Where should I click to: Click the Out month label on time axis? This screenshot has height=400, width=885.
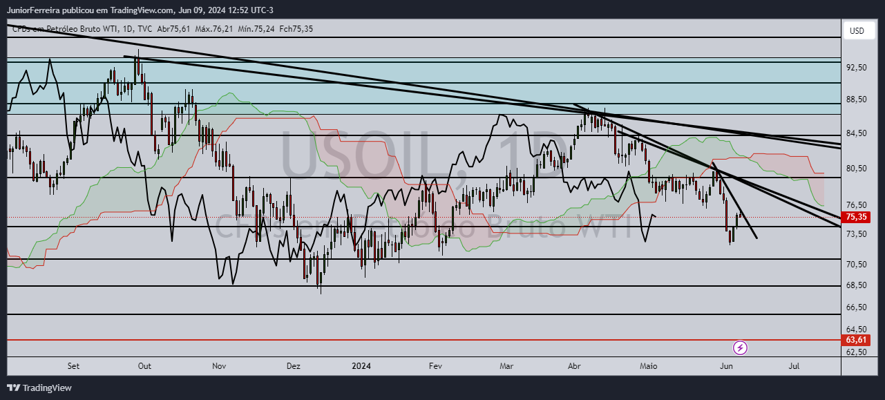(144, 366)
